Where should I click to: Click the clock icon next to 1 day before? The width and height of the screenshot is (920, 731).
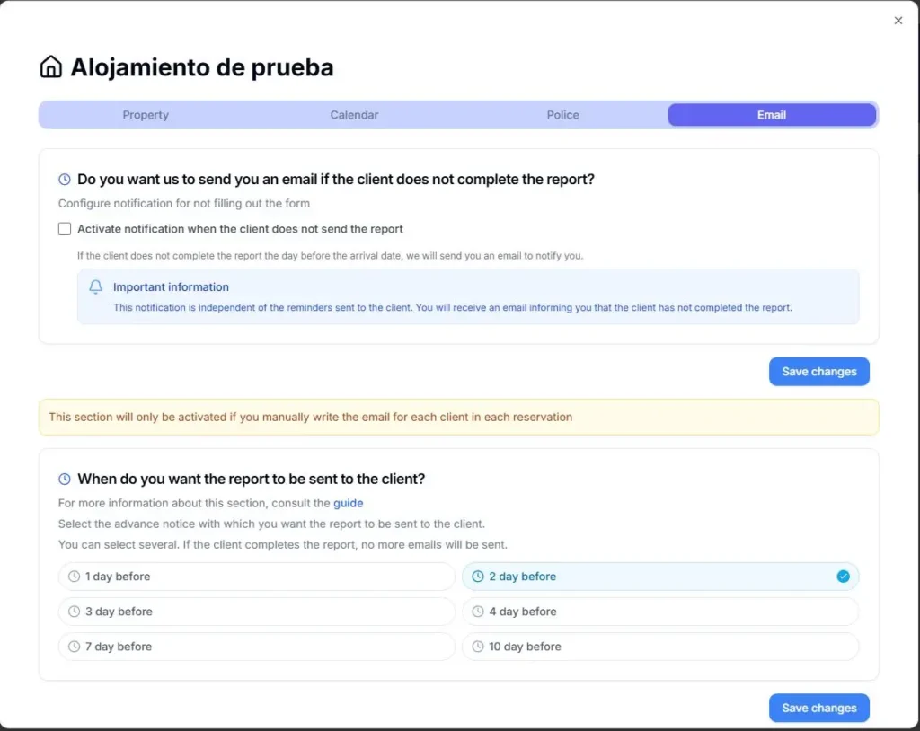point(74,577)
